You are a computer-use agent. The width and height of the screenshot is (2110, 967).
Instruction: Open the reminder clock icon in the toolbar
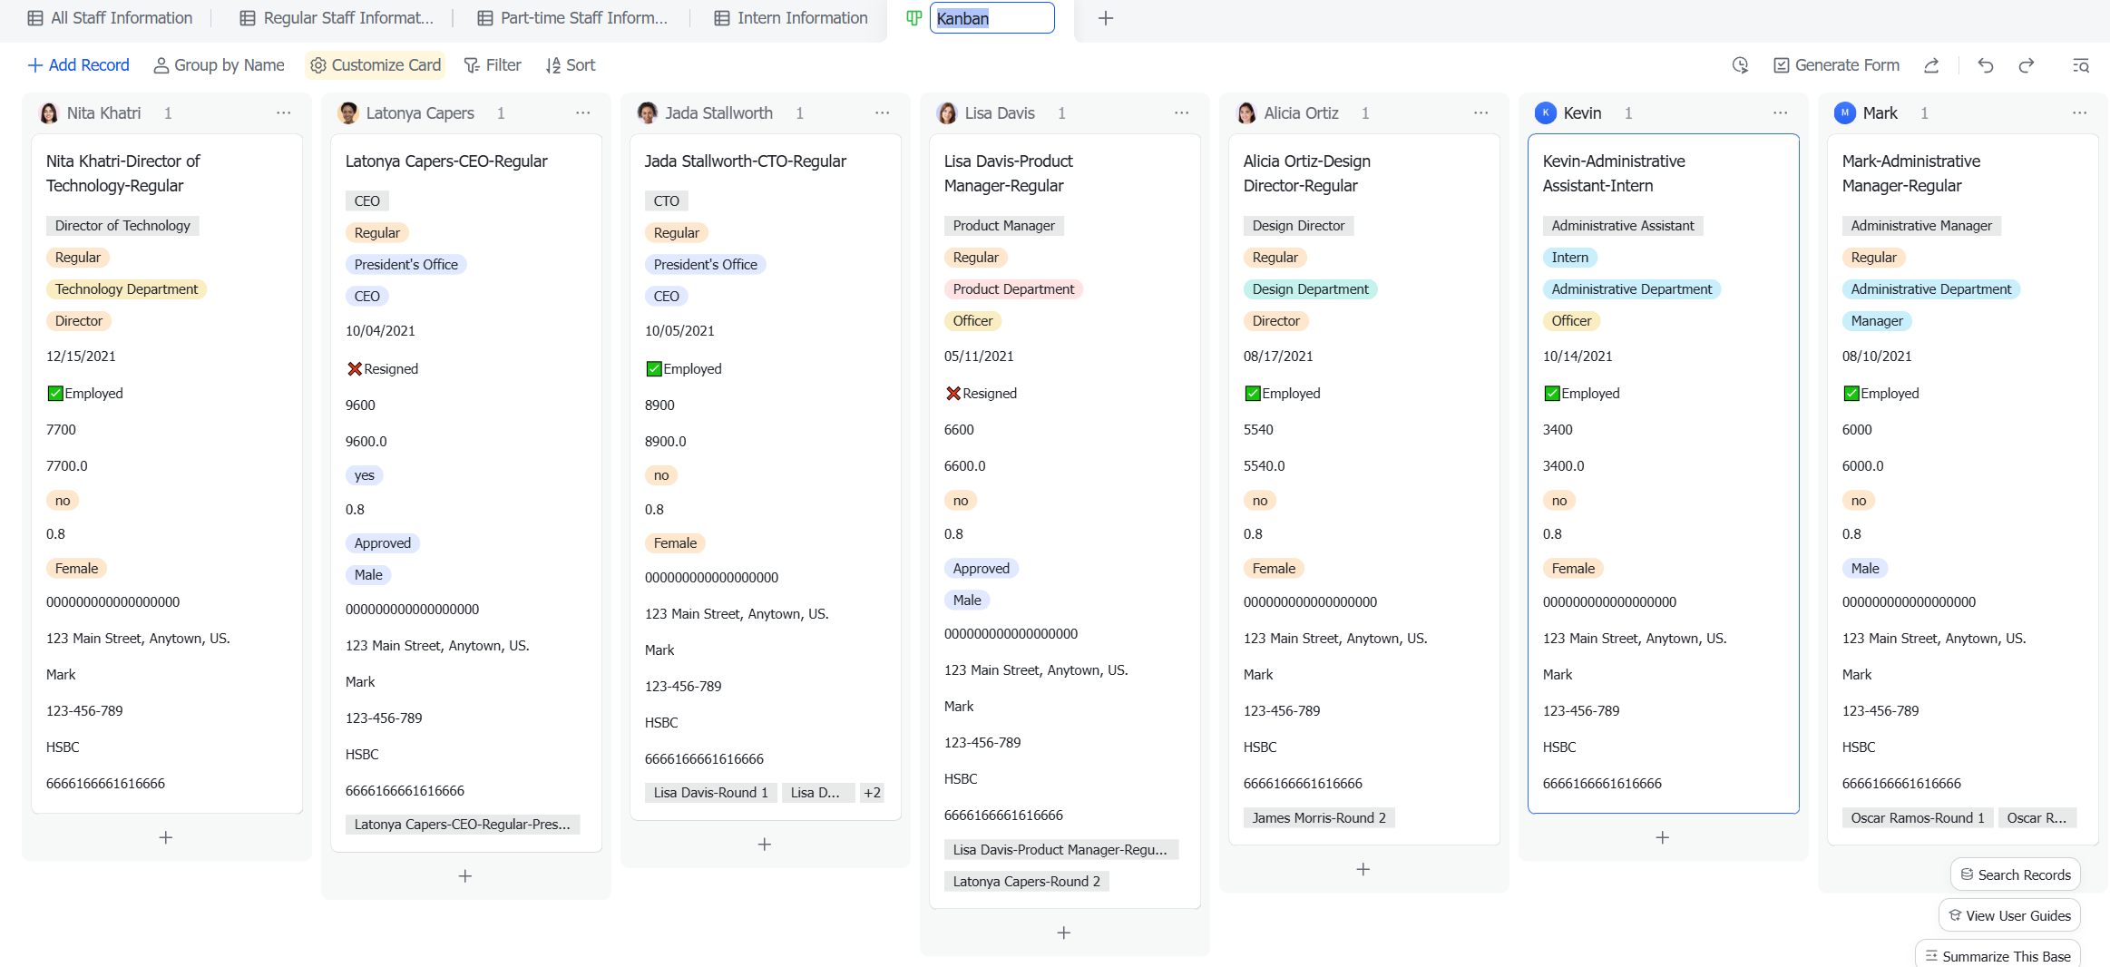[x=1740, y=65]
